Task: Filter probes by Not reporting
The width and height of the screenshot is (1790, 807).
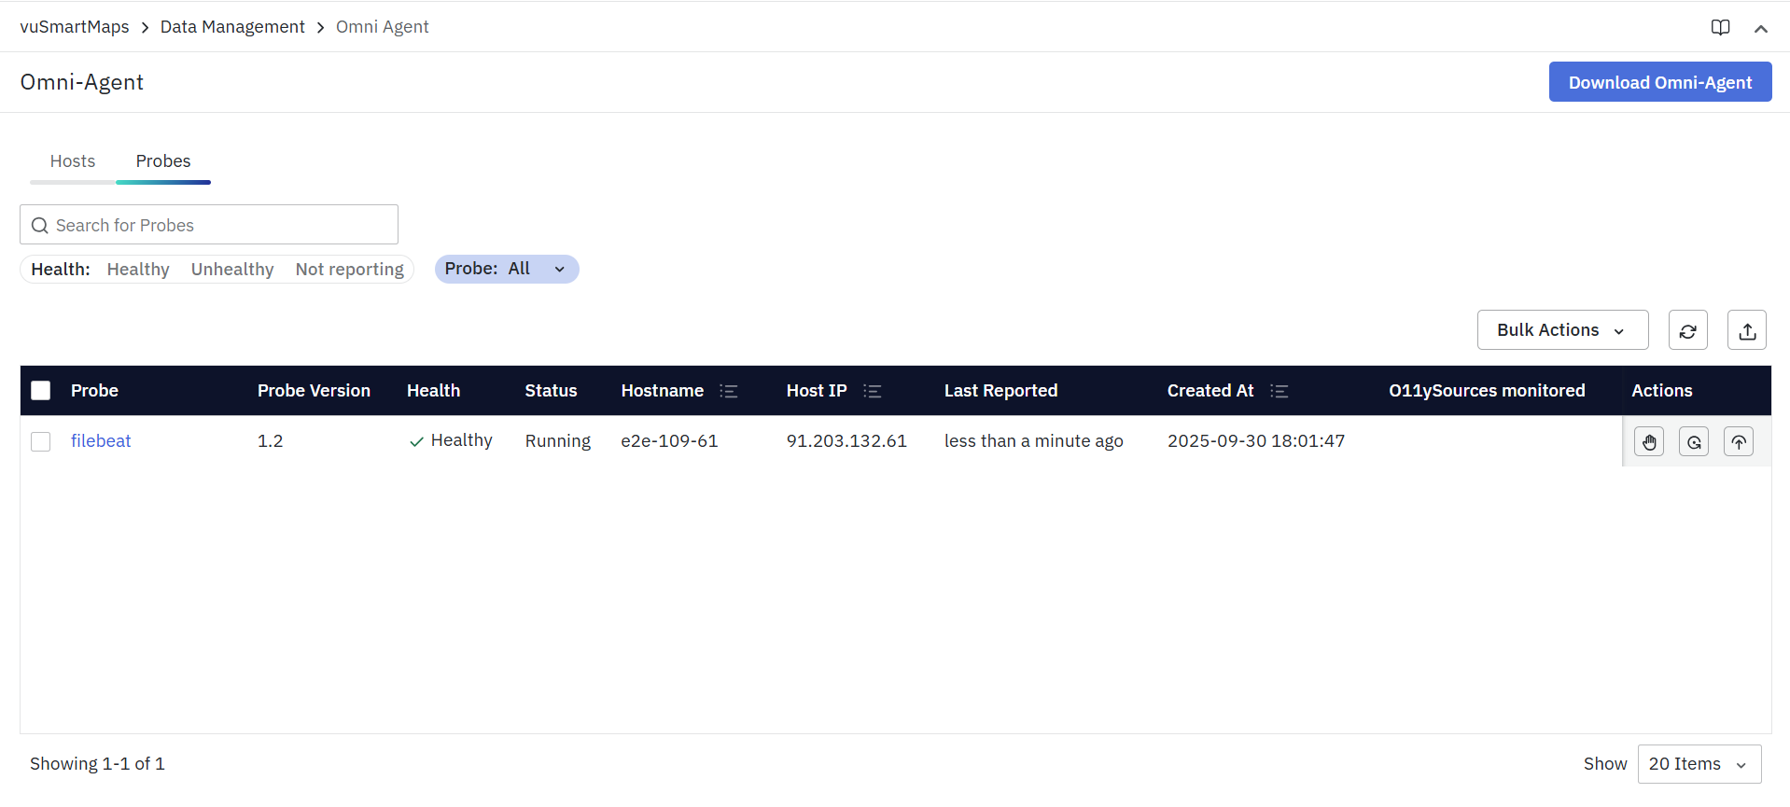Action: point(349,270)
